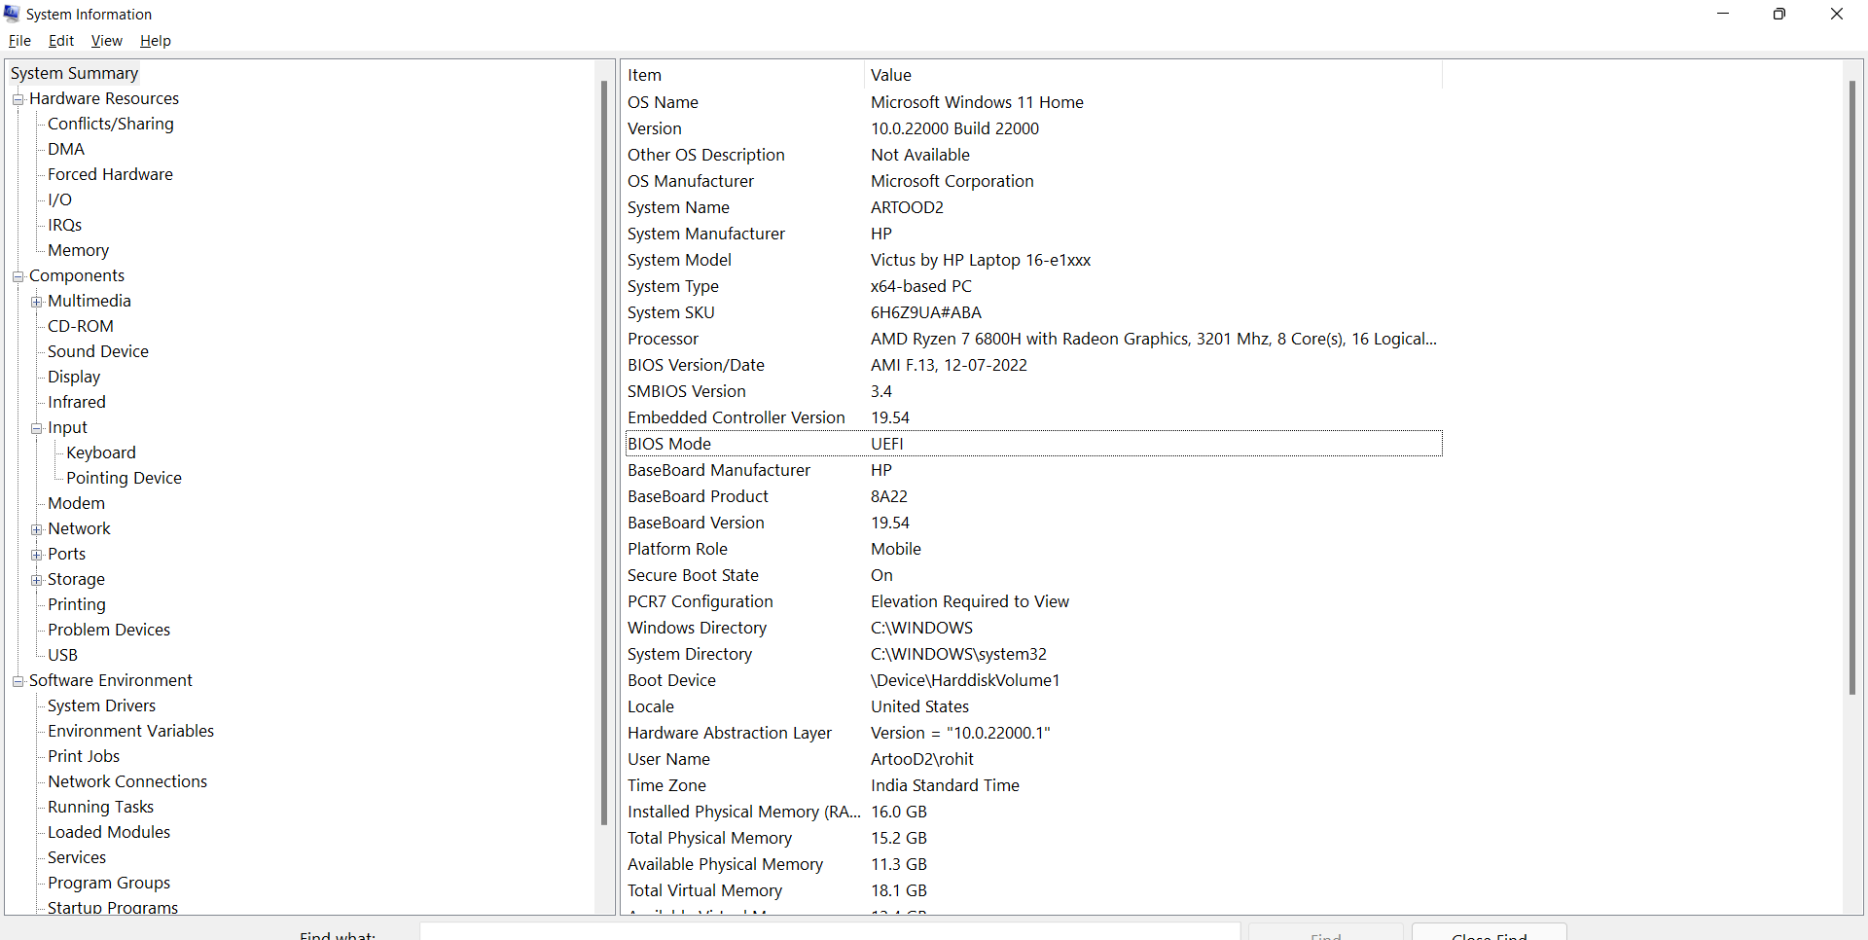Select the Secure Boot State row
The width and height of the screenshot is (1868, 940).
coord(1032,575)
